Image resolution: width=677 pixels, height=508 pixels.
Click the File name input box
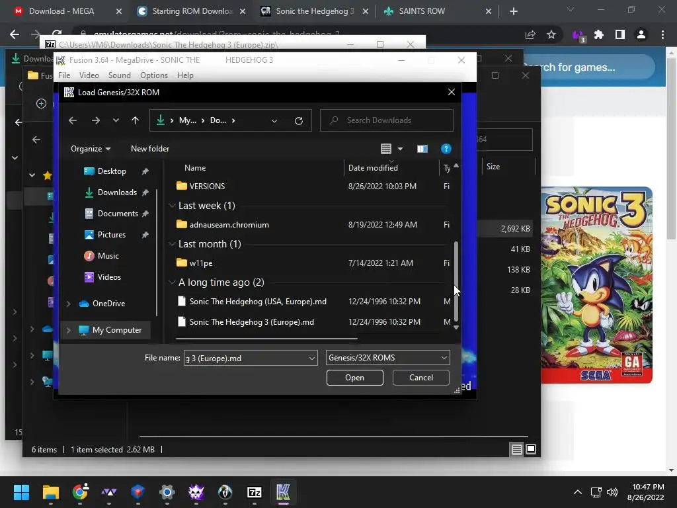251,358
